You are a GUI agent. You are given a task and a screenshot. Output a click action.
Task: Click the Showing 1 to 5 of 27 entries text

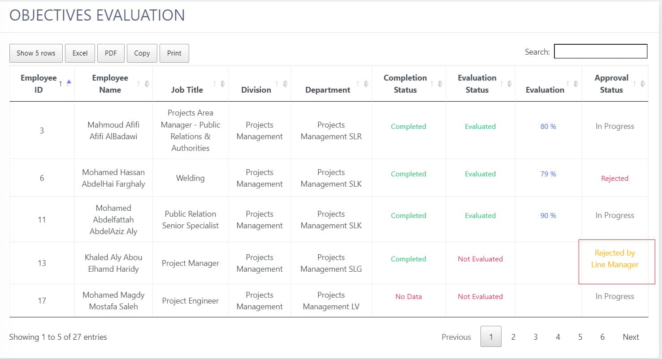tap(58, 337)
